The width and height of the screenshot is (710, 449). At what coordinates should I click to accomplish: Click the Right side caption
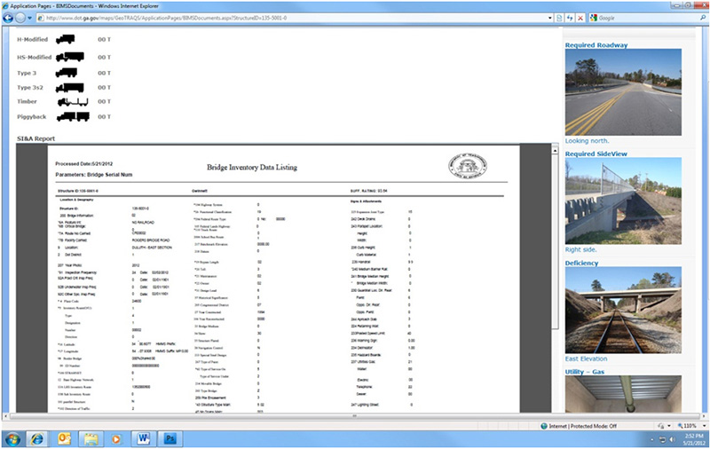[x=581, y=249]
